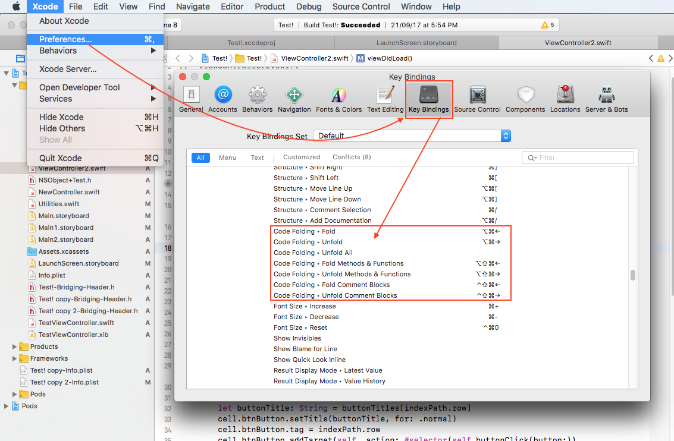Click the key bindings Filter search field
The image size is (674, 441).
tap(578, 157)
